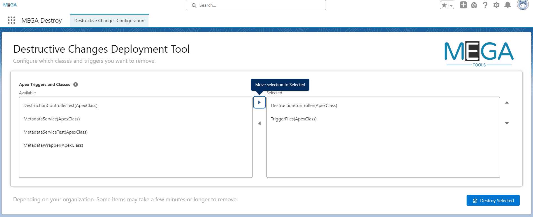Select DestructionControllerTest(ApexClass) in Available
This screenshot has height=217, width=533.
coord(136,106)
